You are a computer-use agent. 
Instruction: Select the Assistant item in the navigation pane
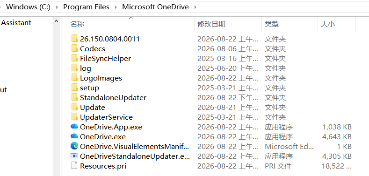pyautogui.click(x=16, y=23)
